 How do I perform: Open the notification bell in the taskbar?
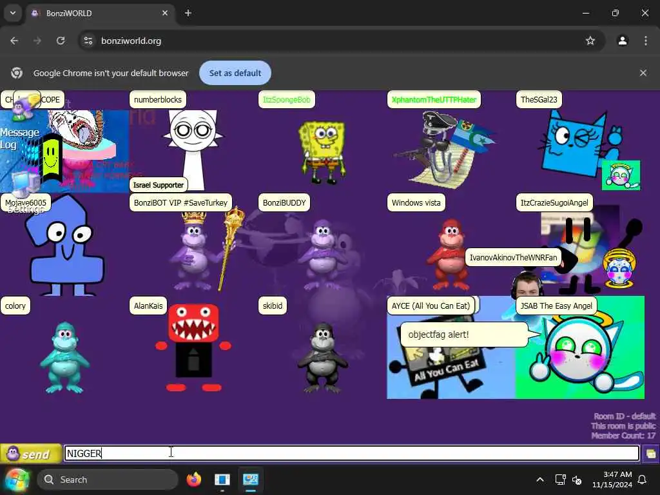point(643,480)
